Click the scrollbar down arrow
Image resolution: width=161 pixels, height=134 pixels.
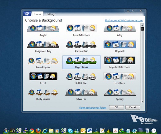(x=142, y=101)
